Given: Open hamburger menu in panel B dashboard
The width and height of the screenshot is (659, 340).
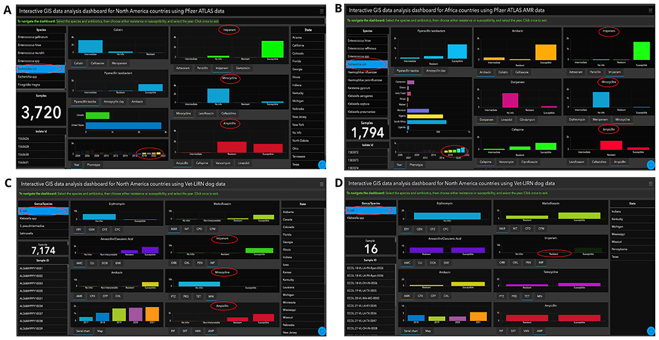Looking at the screenshot, I should point(650,10).
